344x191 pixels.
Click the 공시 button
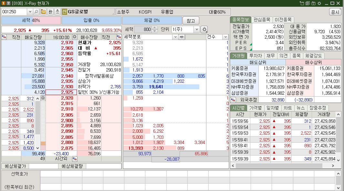tap(335, 12)
